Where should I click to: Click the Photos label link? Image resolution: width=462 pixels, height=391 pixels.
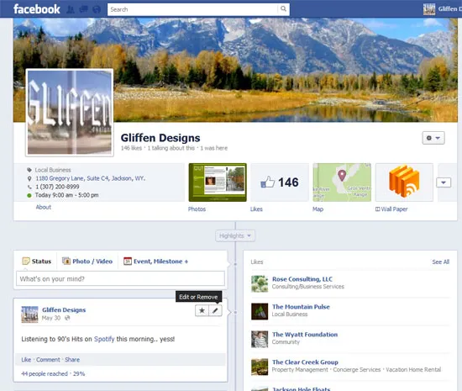[197, 209]
